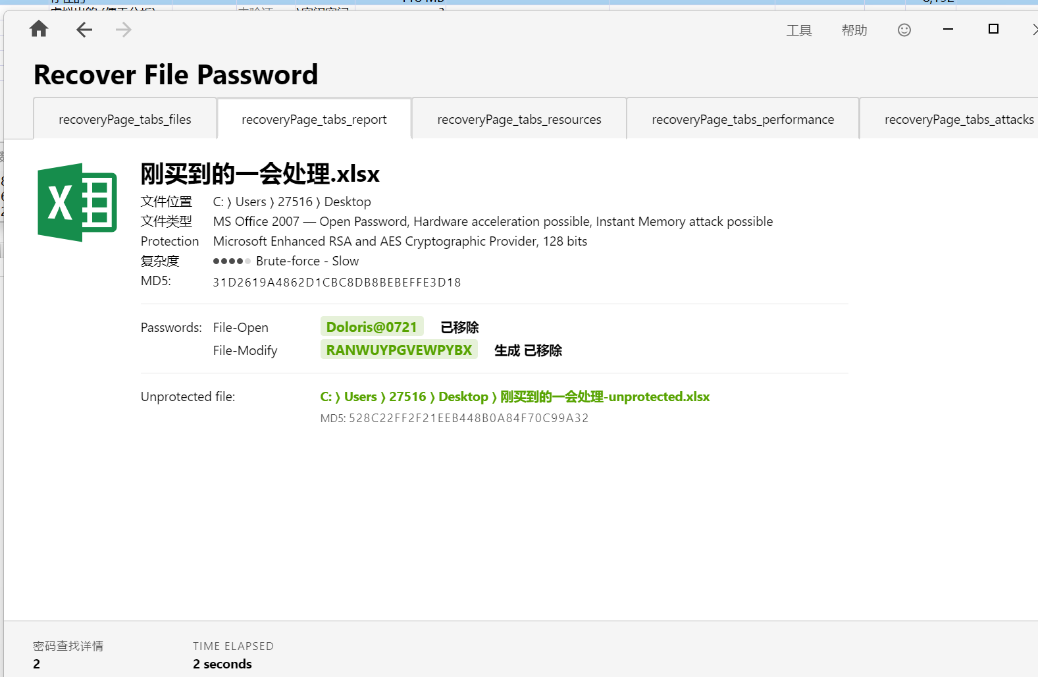1038x677 pixels.
Task: Open the smiley feedback icon
Action: [904, 30]
